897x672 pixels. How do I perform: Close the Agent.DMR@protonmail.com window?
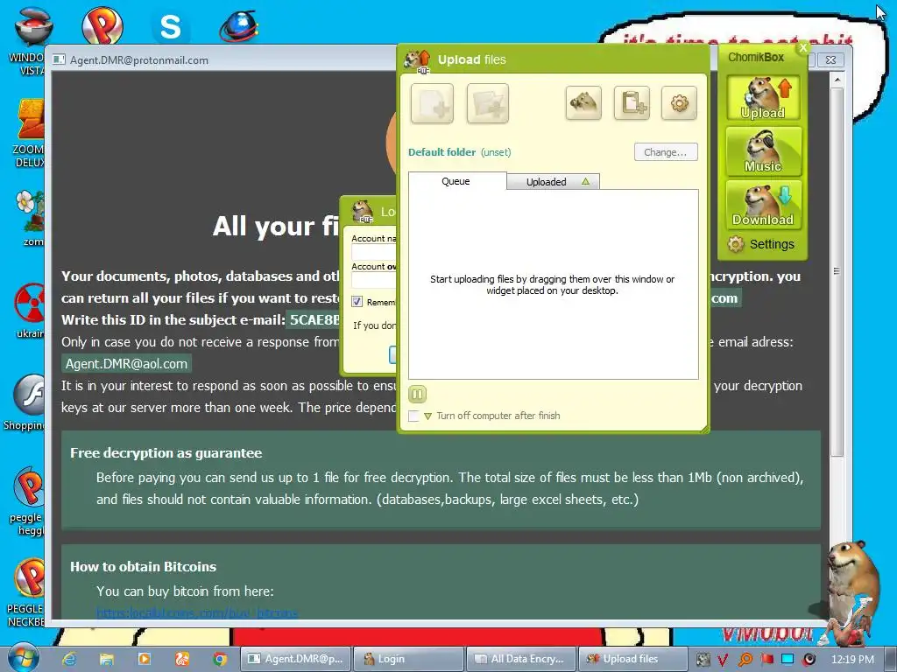830,59
